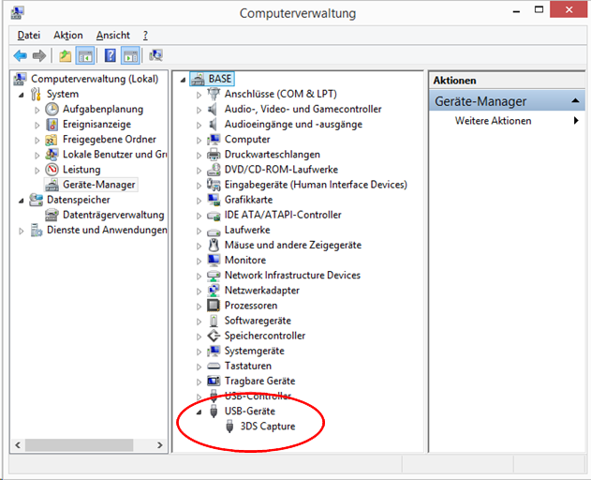Click the Monitore screen icon
The height and width of the screenshot is (480, 591).
pos(214,260)
